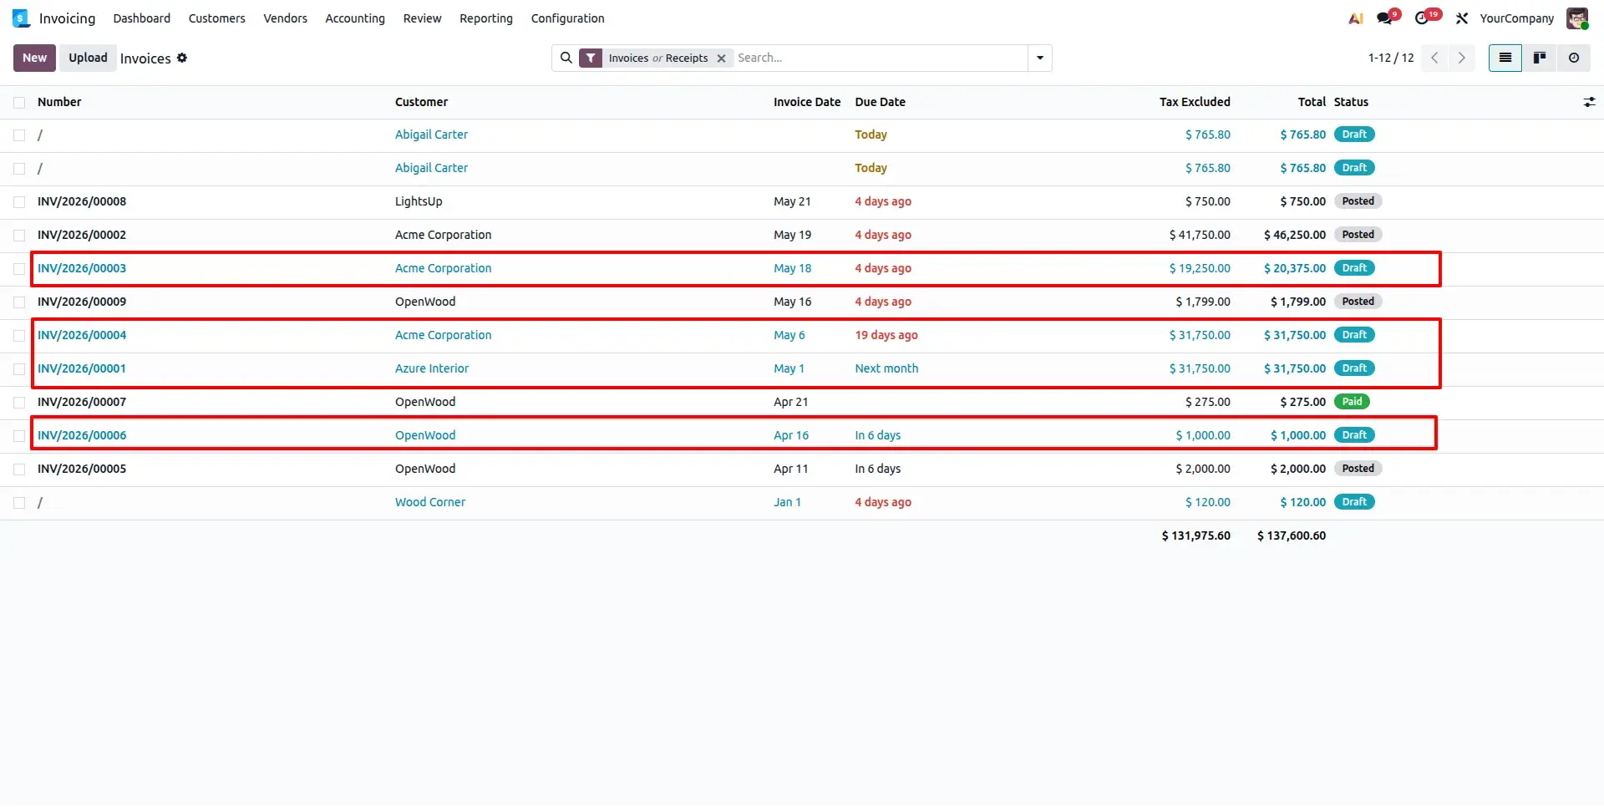
Task: Remove the Invoices or Receipts filter
Action: click(721, 58)
